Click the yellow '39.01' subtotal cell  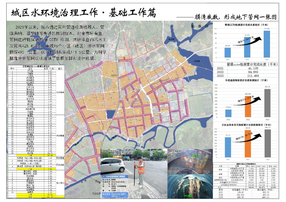pos(50,195)
